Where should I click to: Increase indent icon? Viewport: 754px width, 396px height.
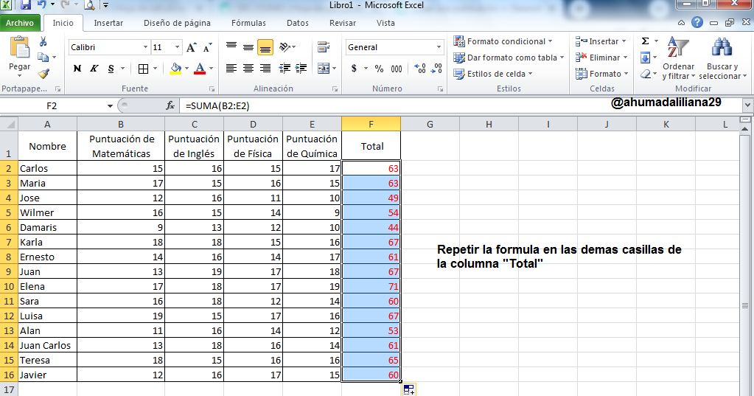coord(301,69)
